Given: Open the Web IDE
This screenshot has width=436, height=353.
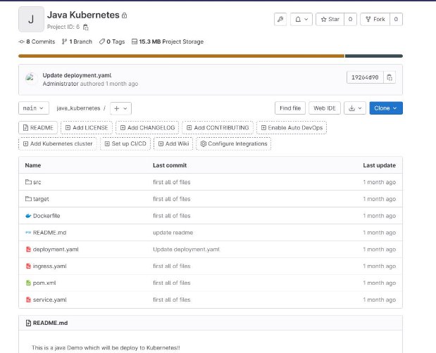Looking at the screenshot, I should pos(325,108).
